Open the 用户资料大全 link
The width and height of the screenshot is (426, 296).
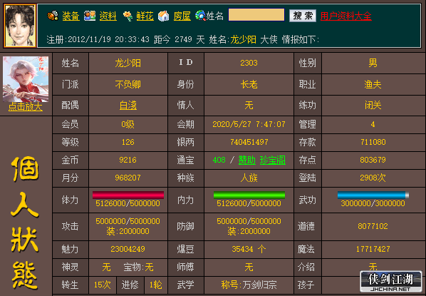tap(346, 16)
